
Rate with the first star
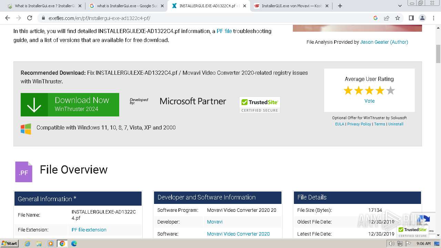pyautogui.click(x=348, y=91)
